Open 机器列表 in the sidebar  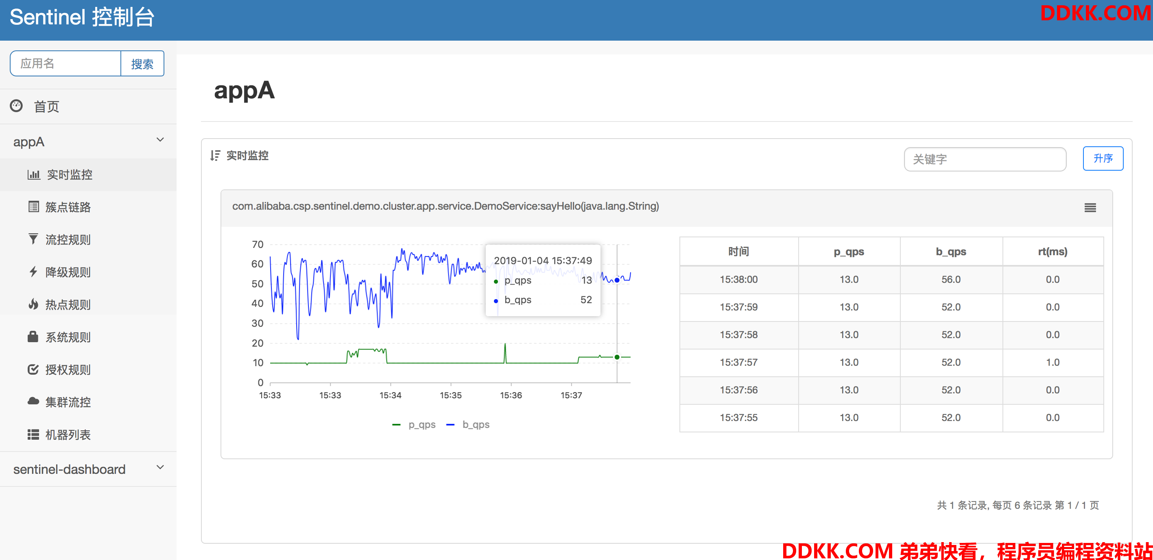(88, 435)
